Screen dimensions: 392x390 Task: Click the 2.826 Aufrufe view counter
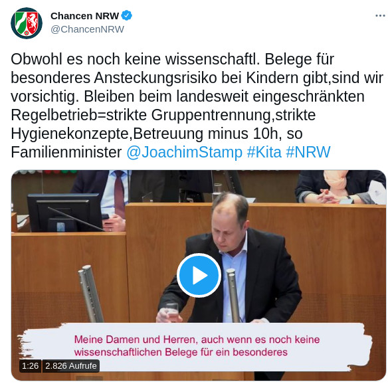71,366
